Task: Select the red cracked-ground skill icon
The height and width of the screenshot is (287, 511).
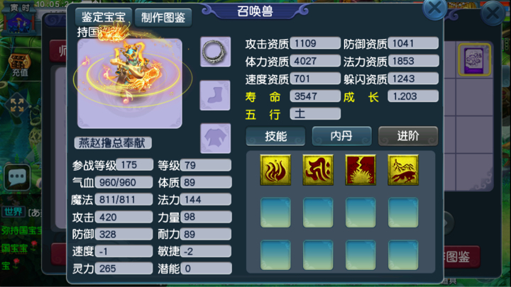Action: (361, 170)
